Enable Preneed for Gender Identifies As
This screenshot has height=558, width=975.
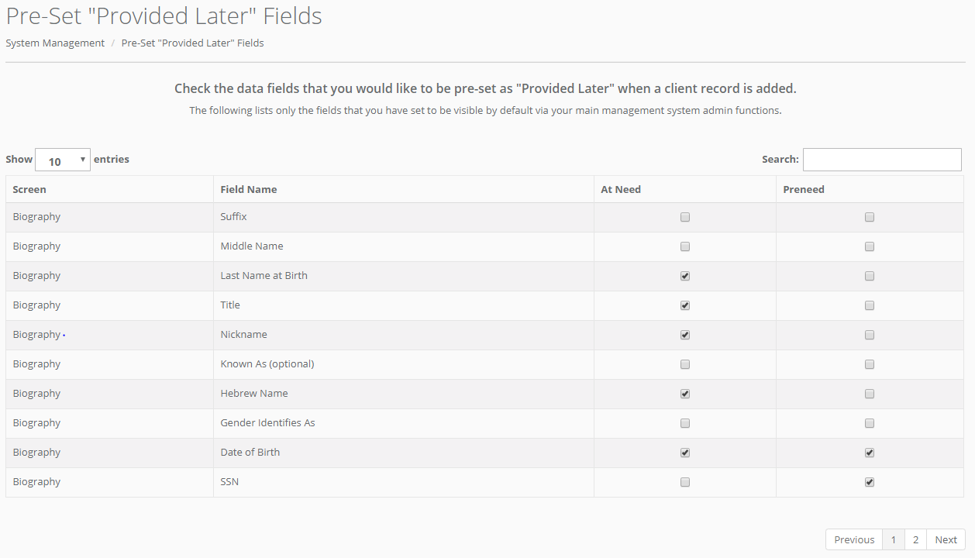pyautogui.click(x=870, y=424)
